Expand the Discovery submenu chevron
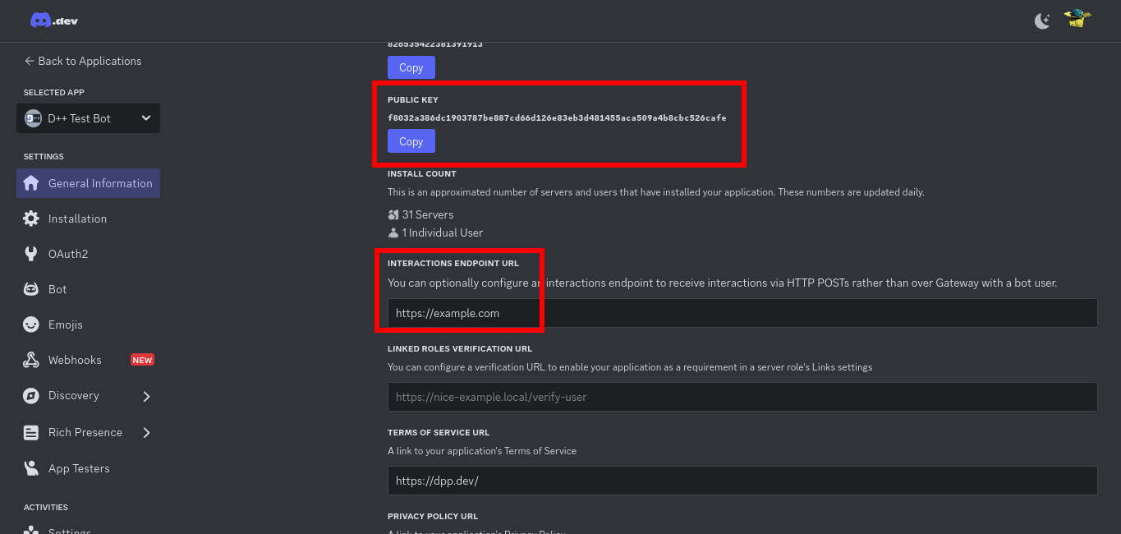This screenshot has width=1121, height=534. coord(146,396)
